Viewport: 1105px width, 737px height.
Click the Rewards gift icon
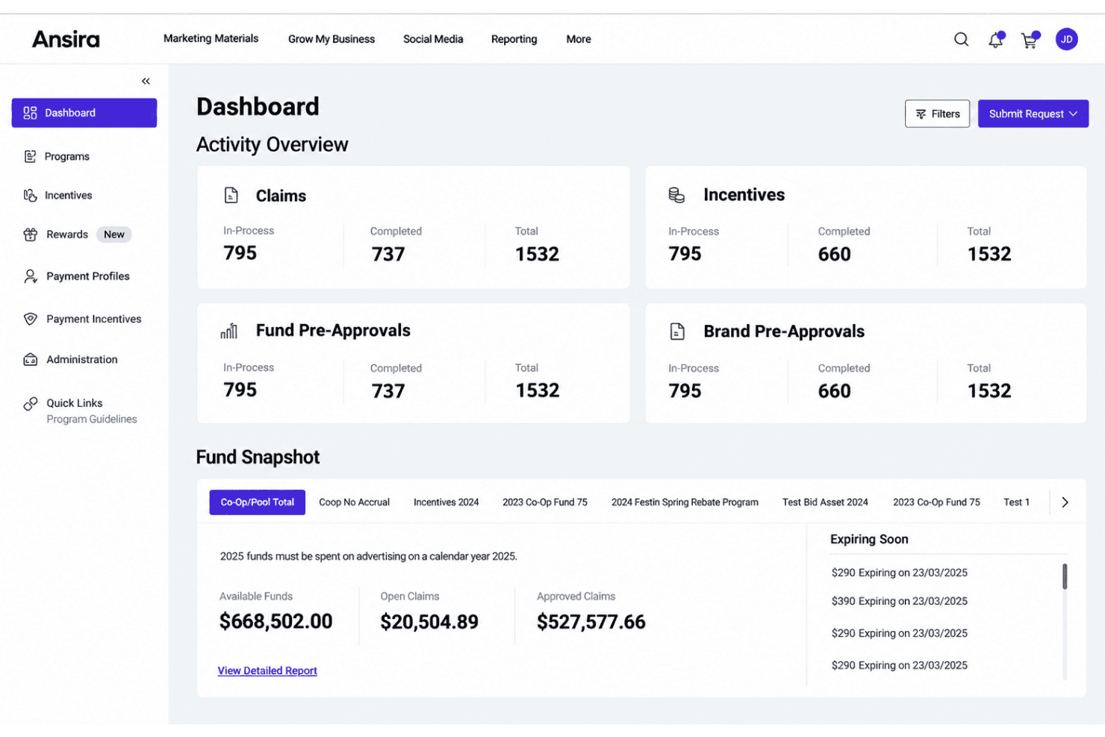click(x=30, y=234)
